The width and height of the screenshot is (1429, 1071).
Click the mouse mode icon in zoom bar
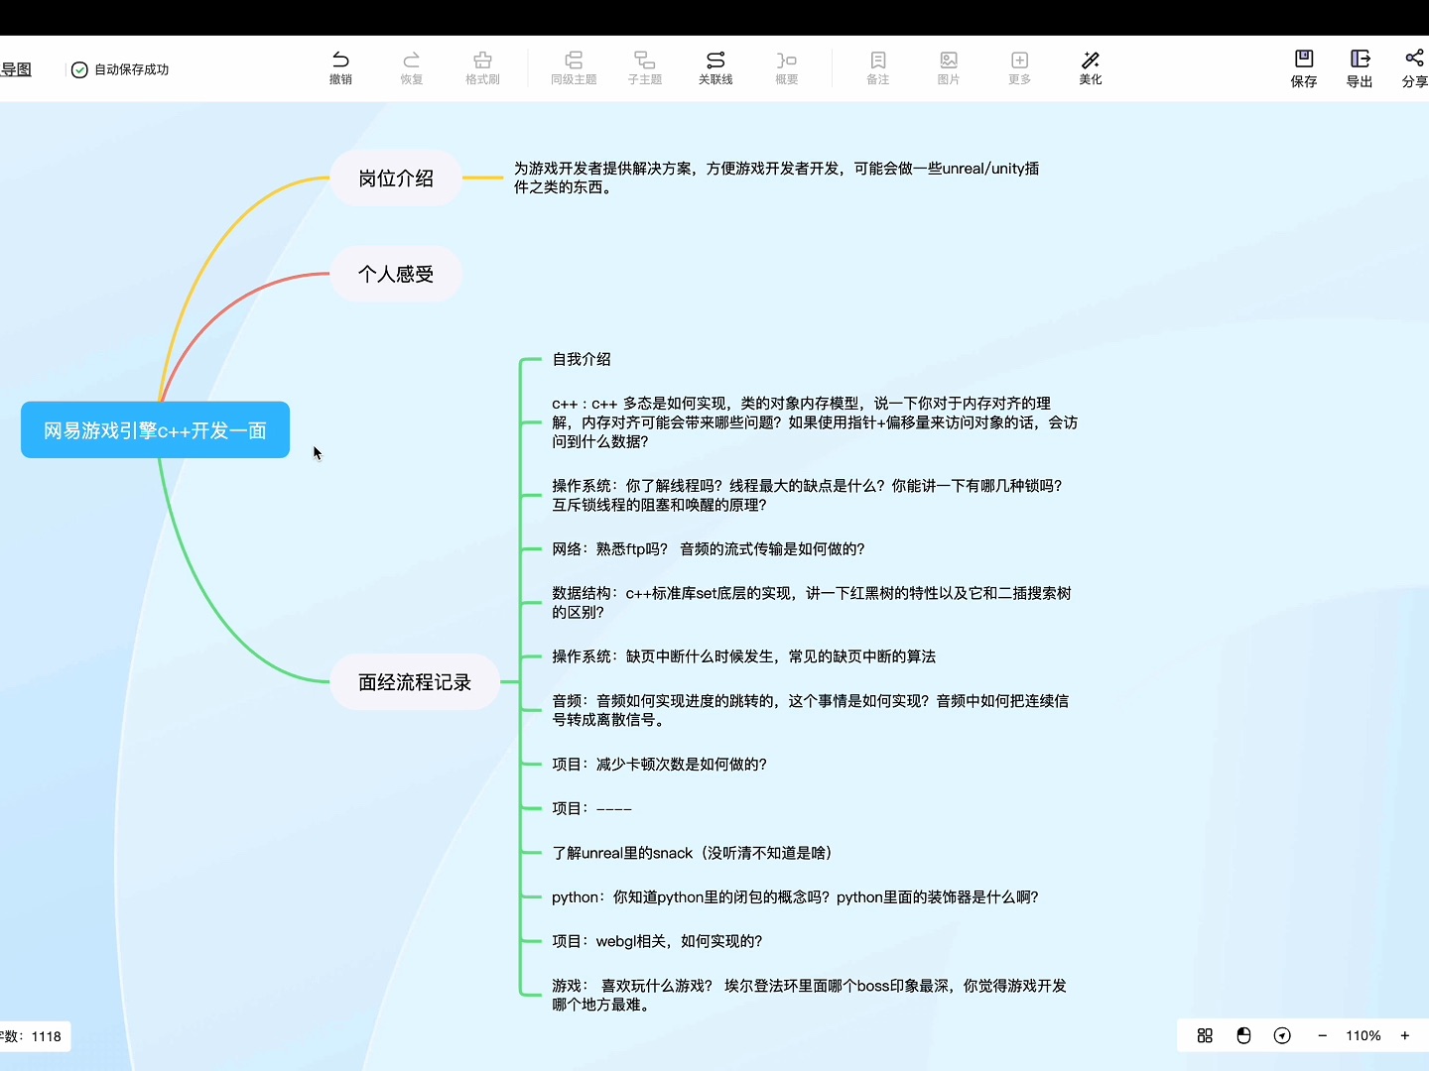click(x=1243, y=1035)
